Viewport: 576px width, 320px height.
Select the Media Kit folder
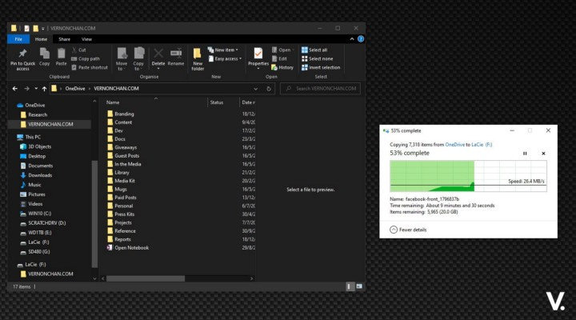click(x=125, y=181)
